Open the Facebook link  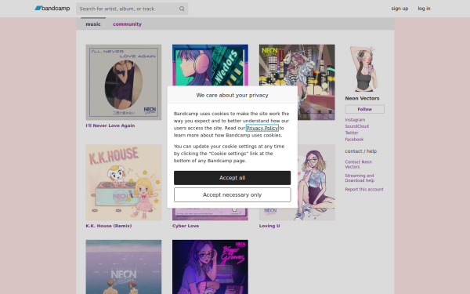pyautogui.click(x=354, y=140)
